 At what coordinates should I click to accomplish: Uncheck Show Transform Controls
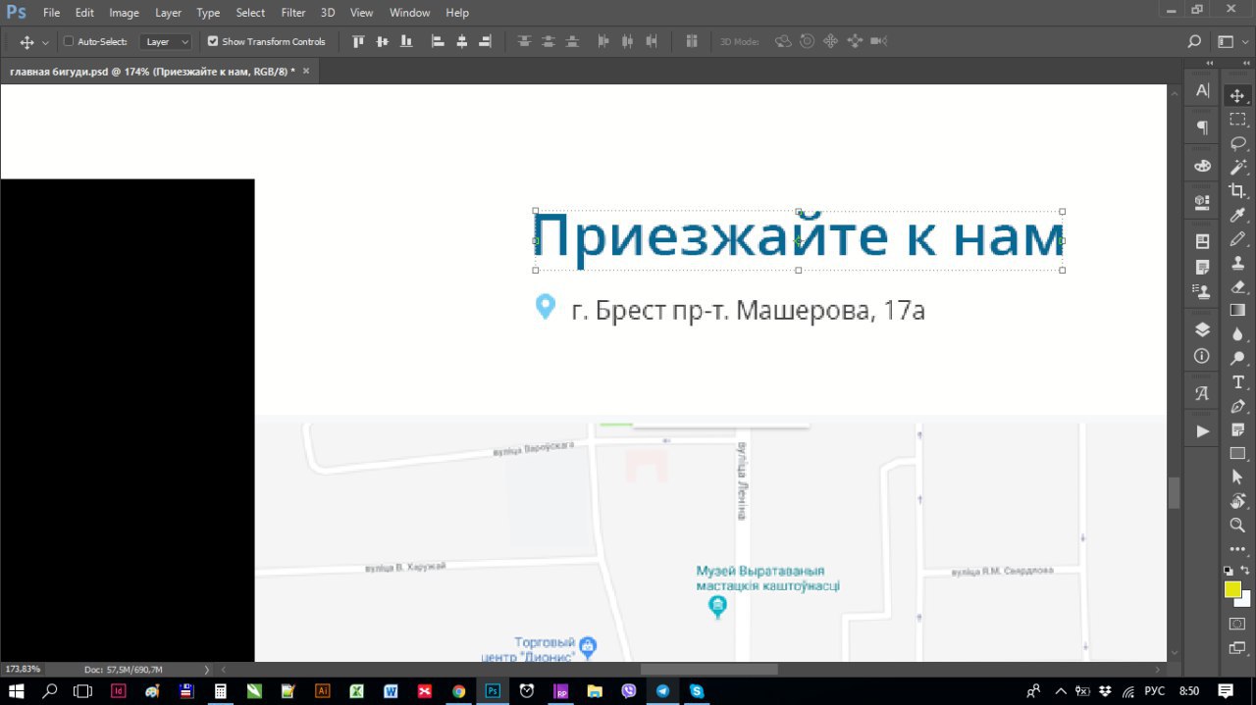pyautogui.click(x=213, y=41)
